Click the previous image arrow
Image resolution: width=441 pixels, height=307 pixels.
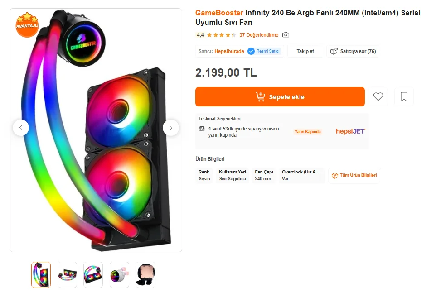pyautogui.click(x=21, y=128)
